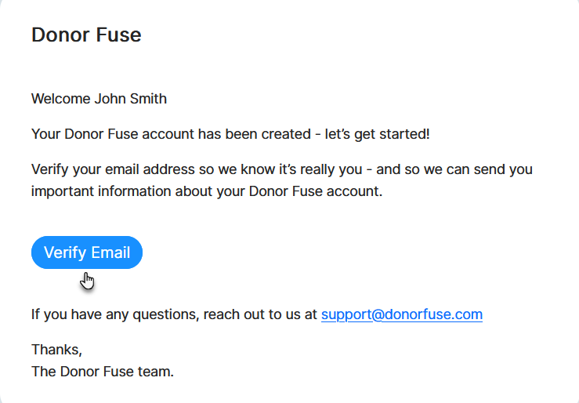Image resolution: width=579 pixels, height=403 pixels.
Task: Click the Donor Fuse heading
Action: [86, 34]
